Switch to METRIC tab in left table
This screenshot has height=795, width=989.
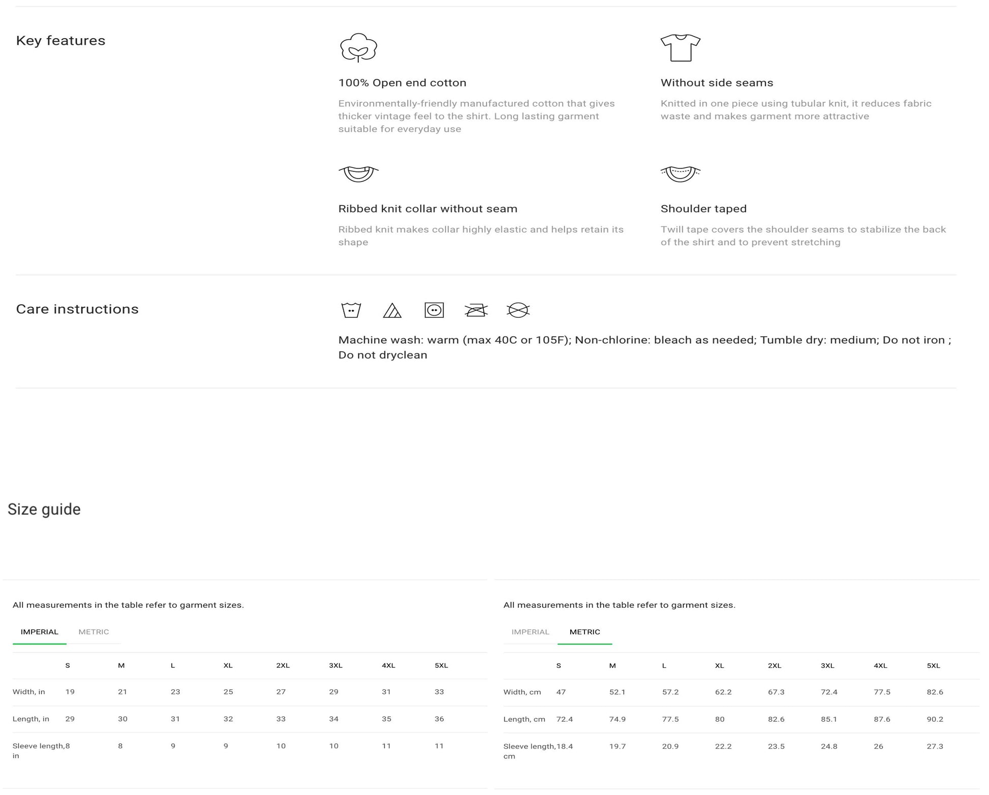click(x=94, y=632)
